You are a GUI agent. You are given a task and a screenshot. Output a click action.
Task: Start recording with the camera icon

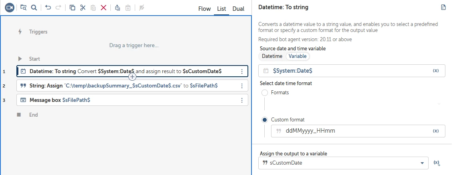click(10, 8)
